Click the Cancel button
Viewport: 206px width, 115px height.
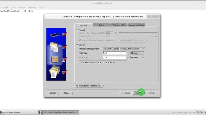coord(52,93)
